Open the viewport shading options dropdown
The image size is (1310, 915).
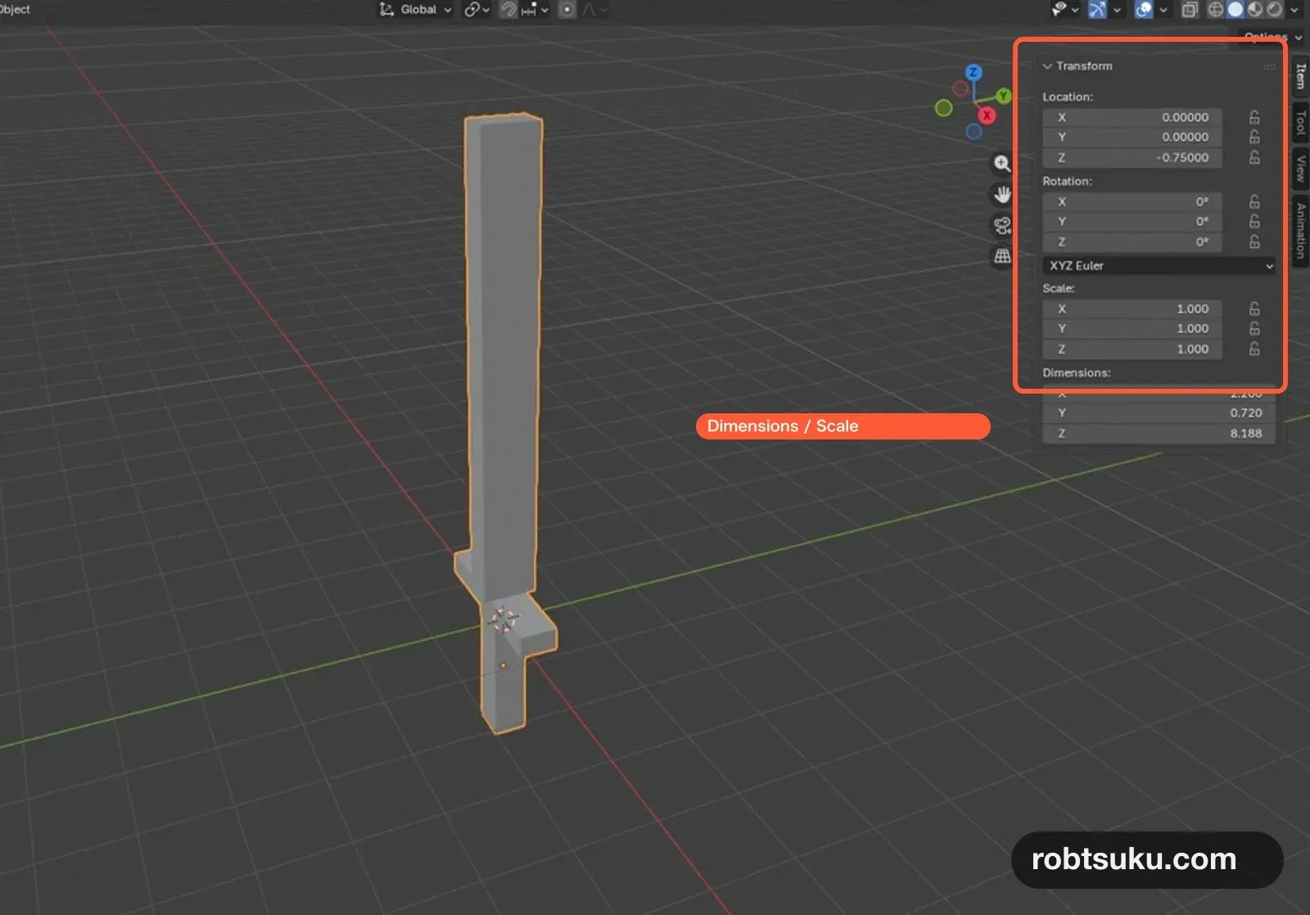pyautogui.click(x=1294, y=10)
